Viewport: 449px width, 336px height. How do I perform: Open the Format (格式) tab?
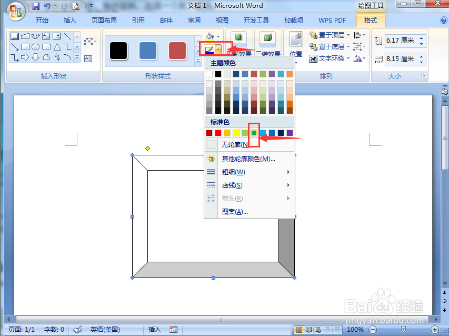[x=371, y=21]
